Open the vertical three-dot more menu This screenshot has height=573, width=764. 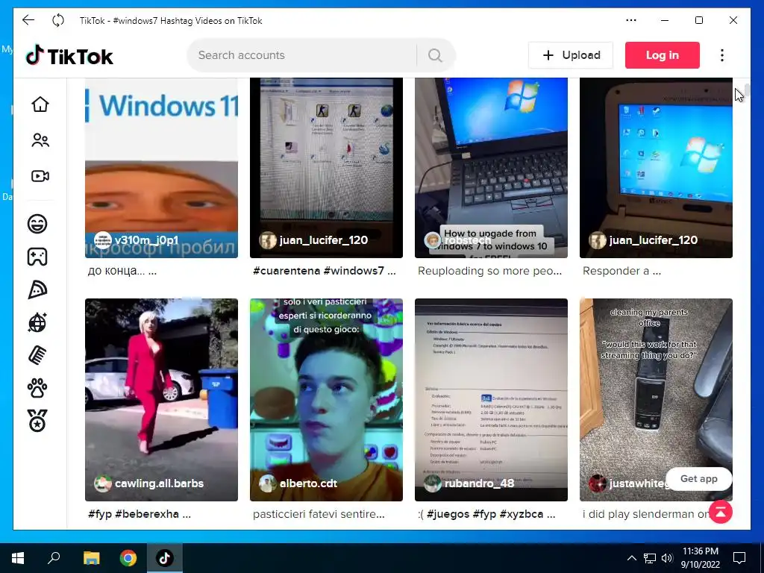click(x=722, y=55)
